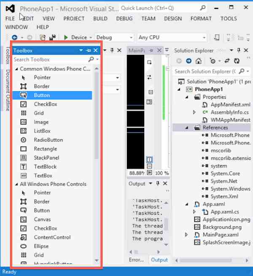Viewport: 253px width, 276px height.
Task: Click the forward arrow in Solution Explorer toolbar
Action: click(x=188, y=61)
